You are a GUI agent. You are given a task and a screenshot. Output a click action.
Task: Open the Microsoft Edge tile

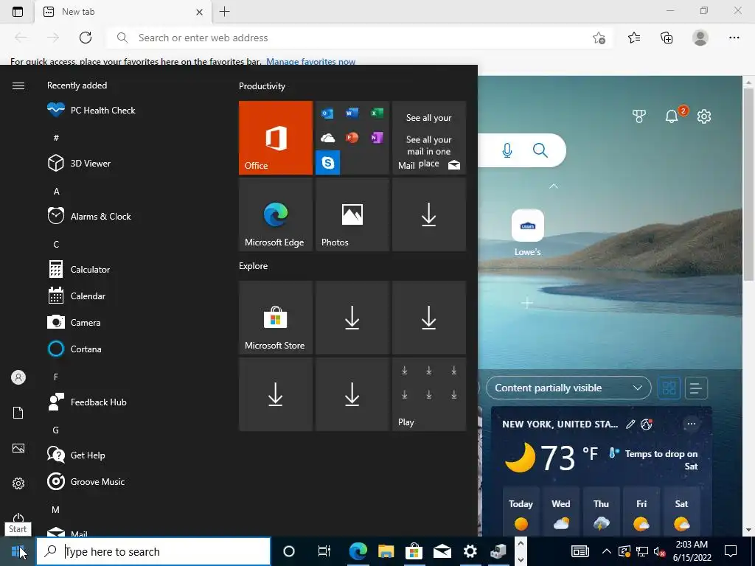point(276,214)
